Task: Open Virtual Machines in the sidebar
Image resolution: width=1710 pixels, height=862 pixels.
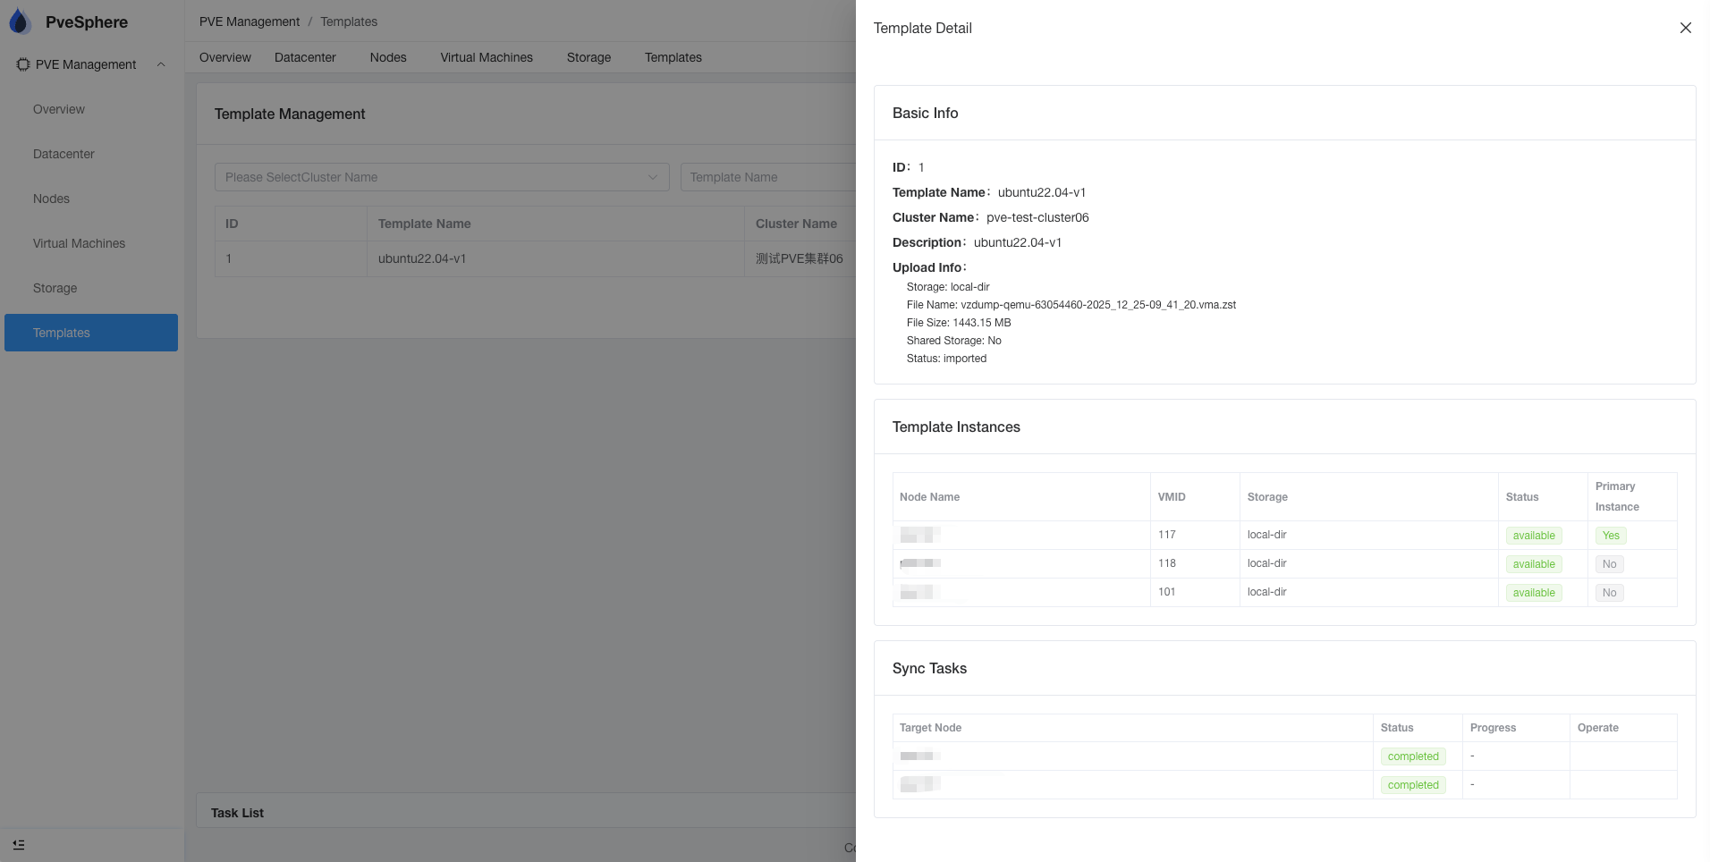Action: (x=79, y=243)
